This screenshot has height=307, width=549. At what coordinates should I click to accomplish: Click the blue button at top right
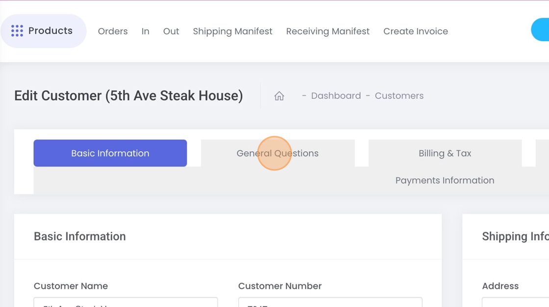(541, 30)
